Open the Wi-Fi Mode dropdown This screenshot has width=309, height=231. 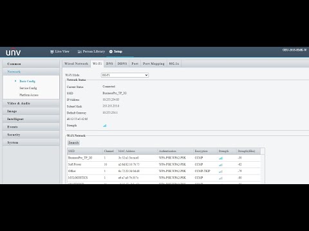(x=125, y=75)
